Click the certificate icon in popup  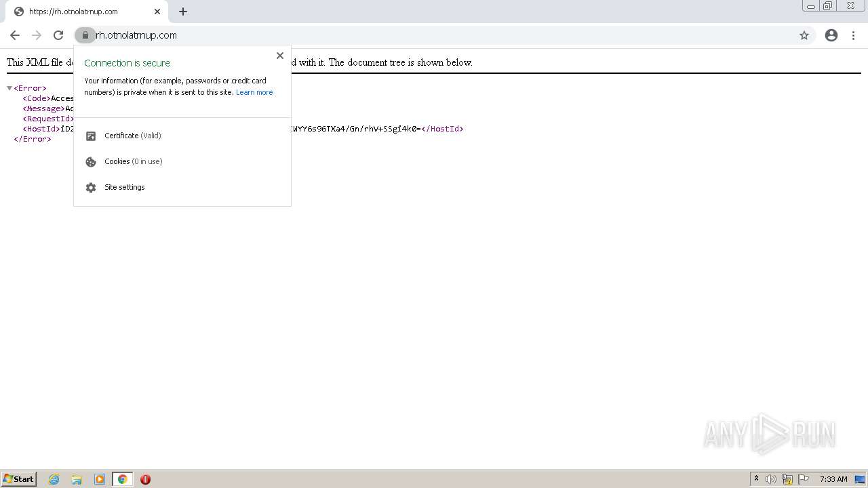pos(91,136)
